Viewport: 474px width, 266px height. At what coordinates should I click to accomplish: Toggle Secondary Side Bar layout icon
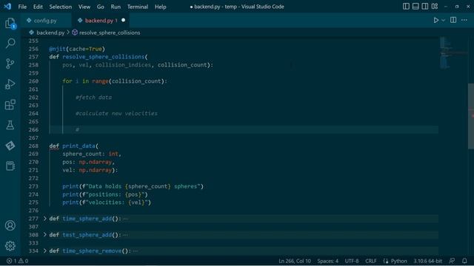click(x=425, y=7)
